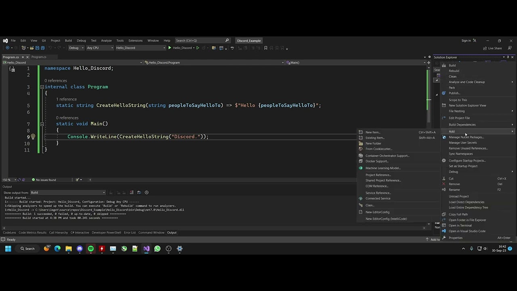This screenshot has width=517, height=291.
Task: Click Start Without Debugging outline play icon
Action: point(198,48)
